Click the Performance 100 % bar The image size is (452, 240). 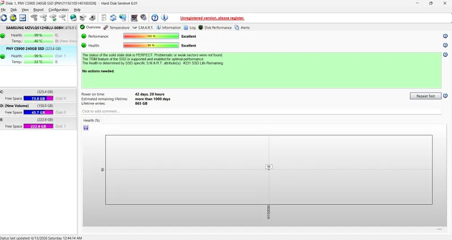[151, 36]
